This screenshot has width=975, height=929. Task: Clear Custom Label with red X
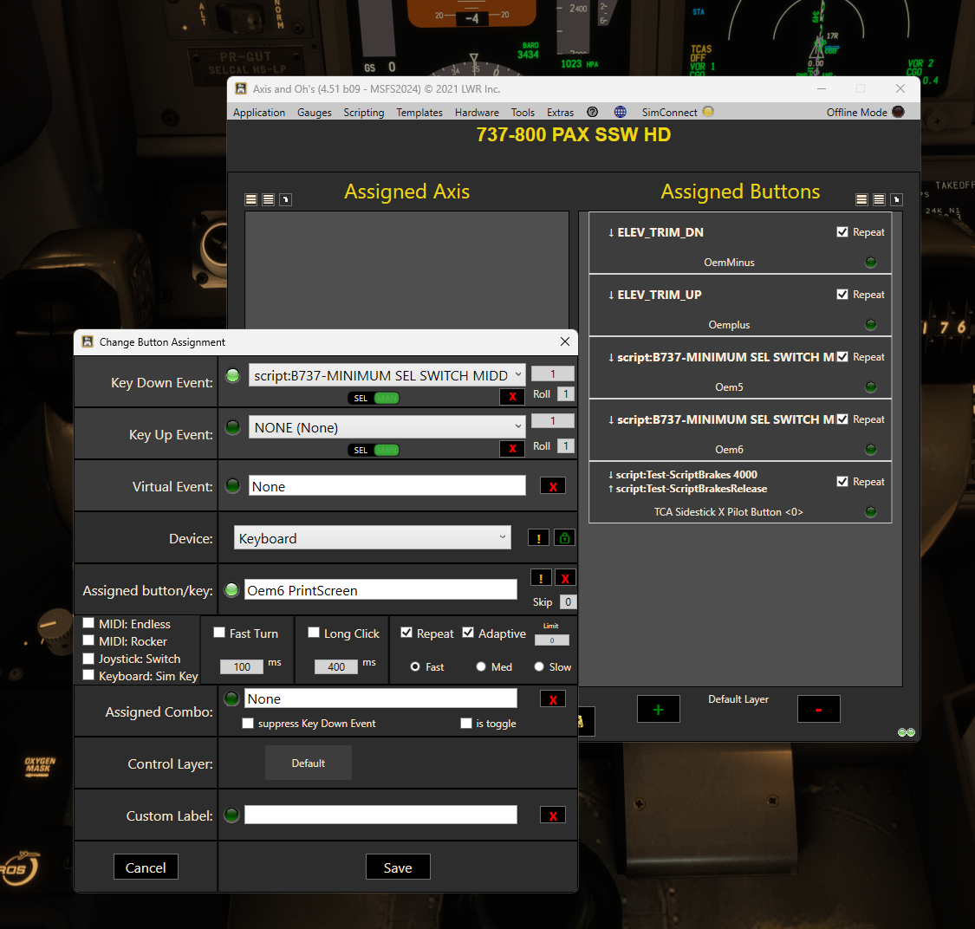pyautogui.click(x=553, y=815)
